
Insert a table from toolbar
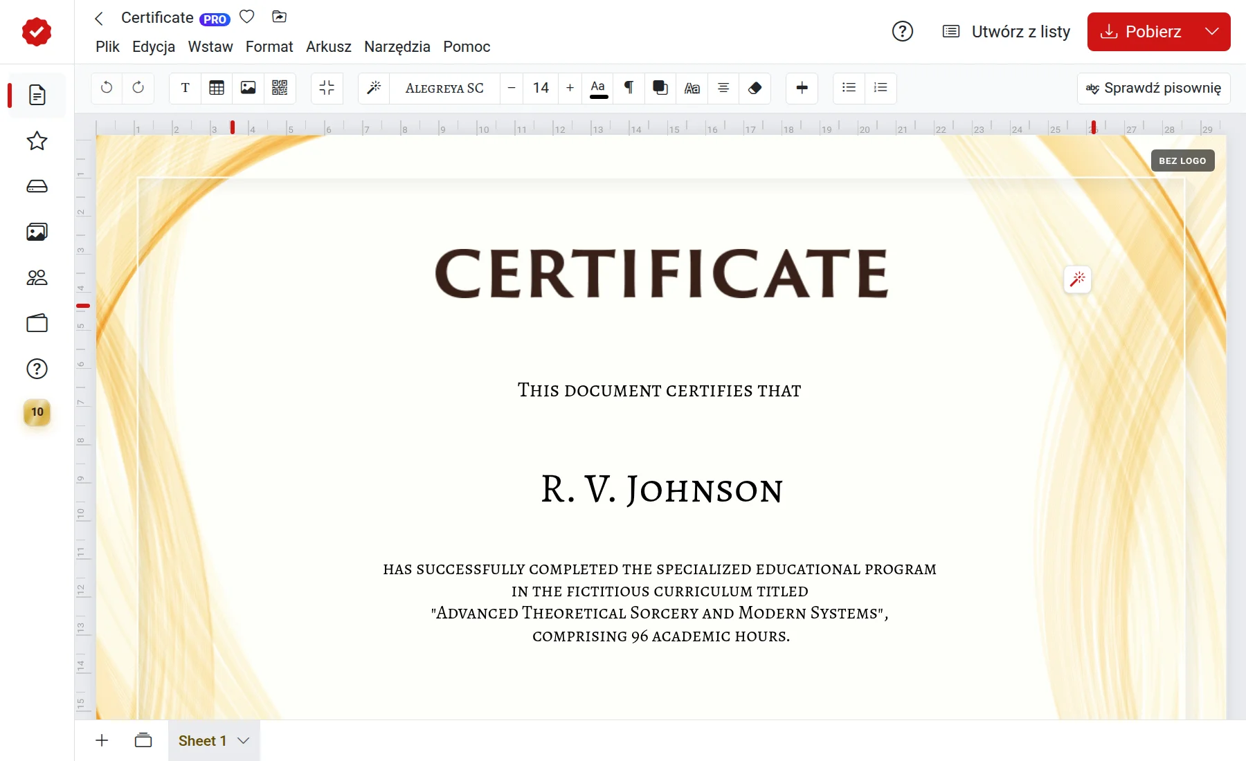point(217,88)
